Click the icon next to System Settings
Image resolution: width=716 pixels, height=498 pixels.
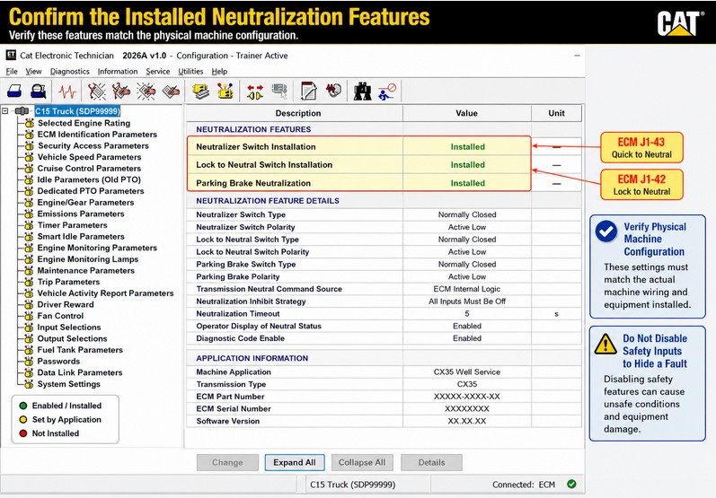pos(30,384)
